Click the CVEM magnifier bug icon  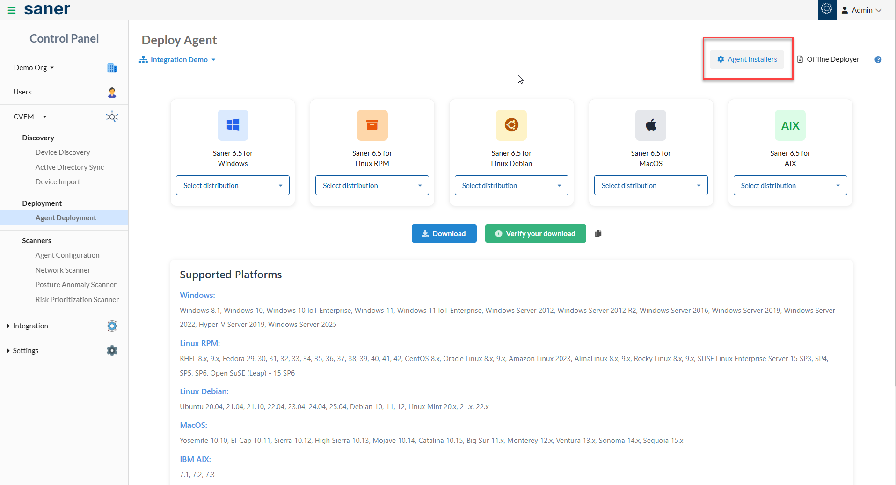coord(112,116)
